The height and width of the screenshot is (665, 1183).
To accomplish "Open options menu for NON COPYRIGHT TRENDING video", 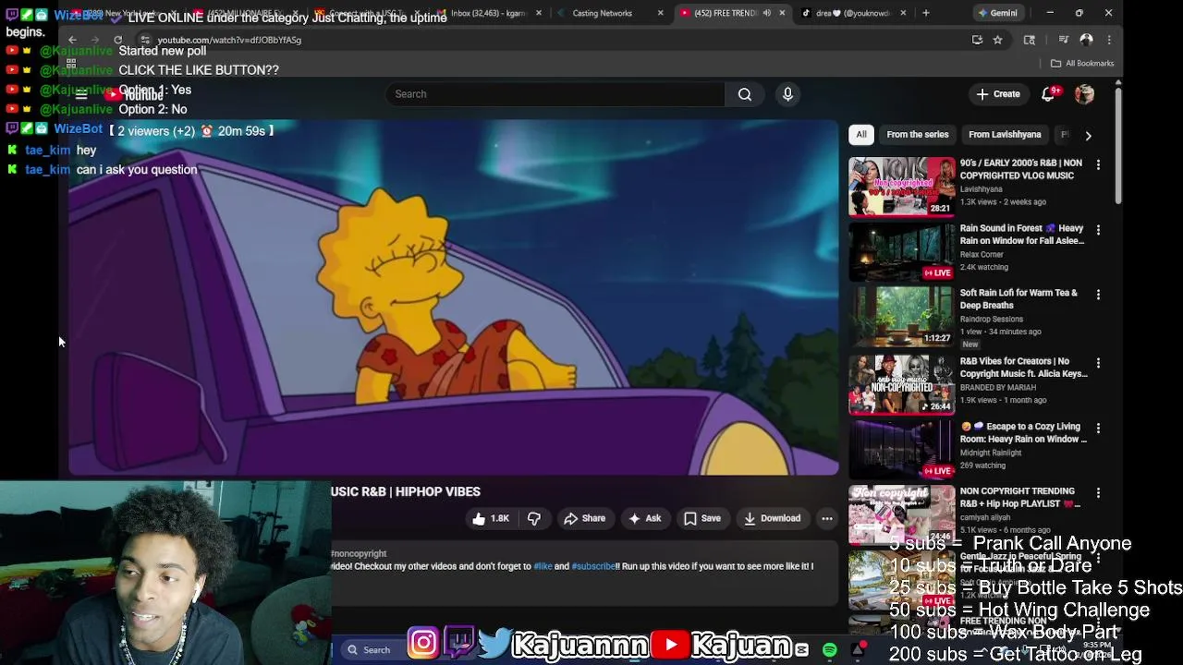I will pos(1098,493).
